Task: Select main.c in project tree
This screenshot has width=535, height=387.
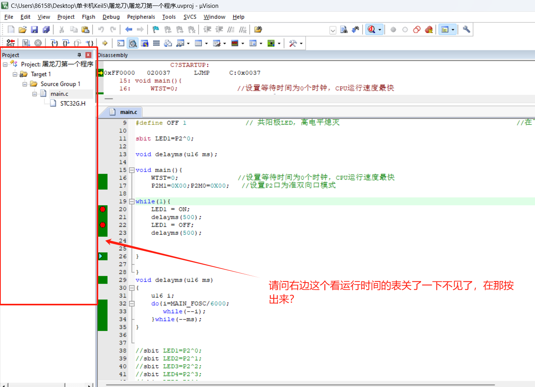Action: click(59, 94)
